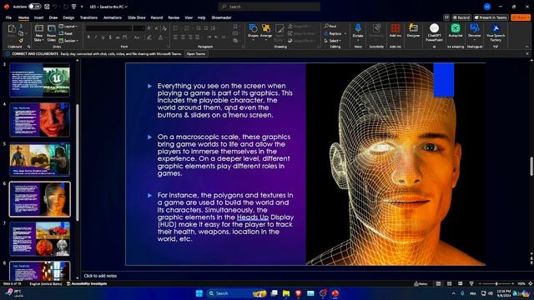The height and width of the screenshot is (300, 534).
Task: Click the text highlight color icon
Action: (x=149, y=37)
